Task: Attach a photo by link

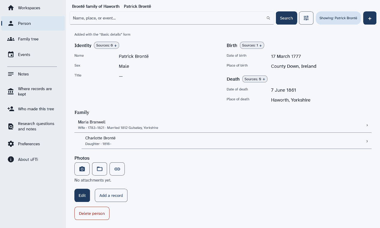Action: pyautogui.click(x=117, y=169)
